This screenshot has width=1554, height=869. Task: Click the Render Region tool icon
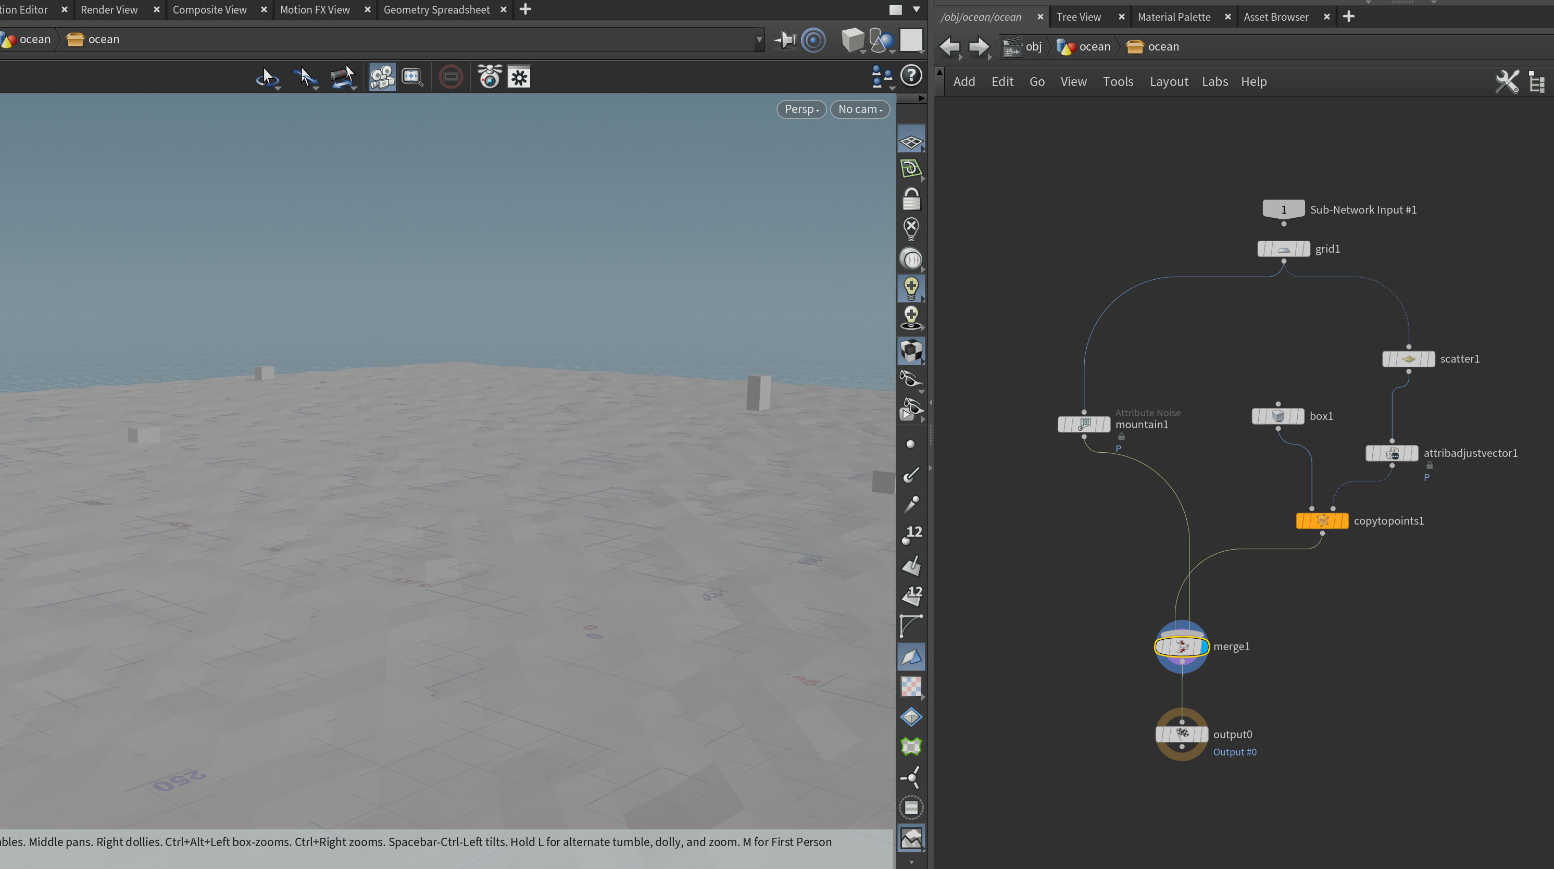pos(450,77)
